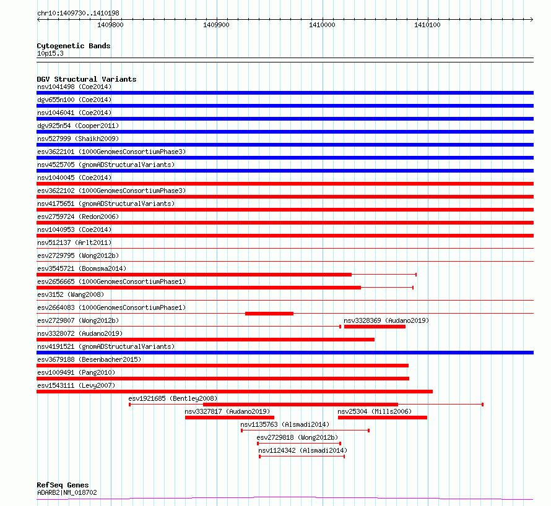Select the dgv655n100 (Coe2014) label
This screenshot has width=551, height=506.
[x=74, y=100]
